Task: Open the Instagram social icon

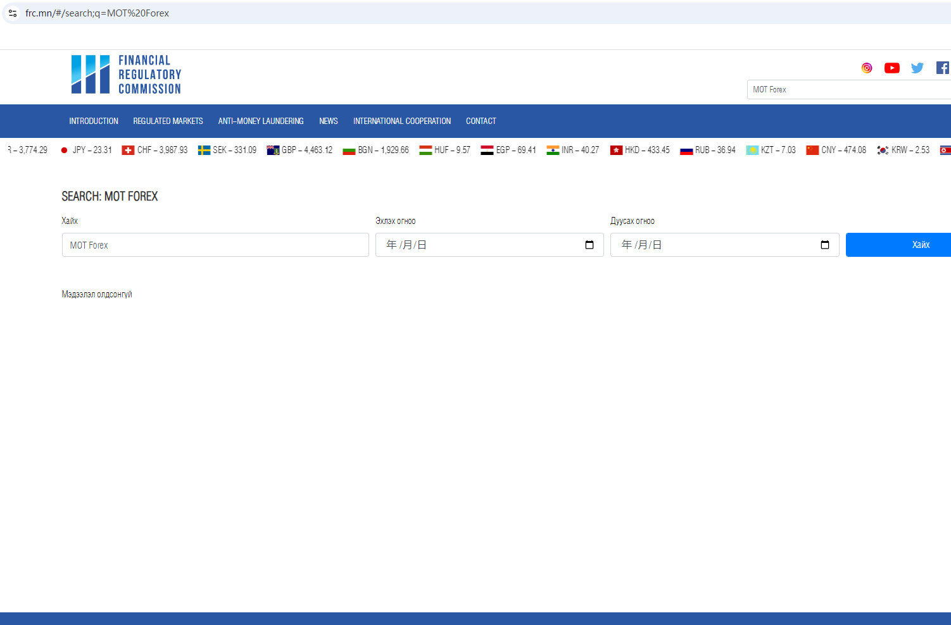Action: [867, 68]
